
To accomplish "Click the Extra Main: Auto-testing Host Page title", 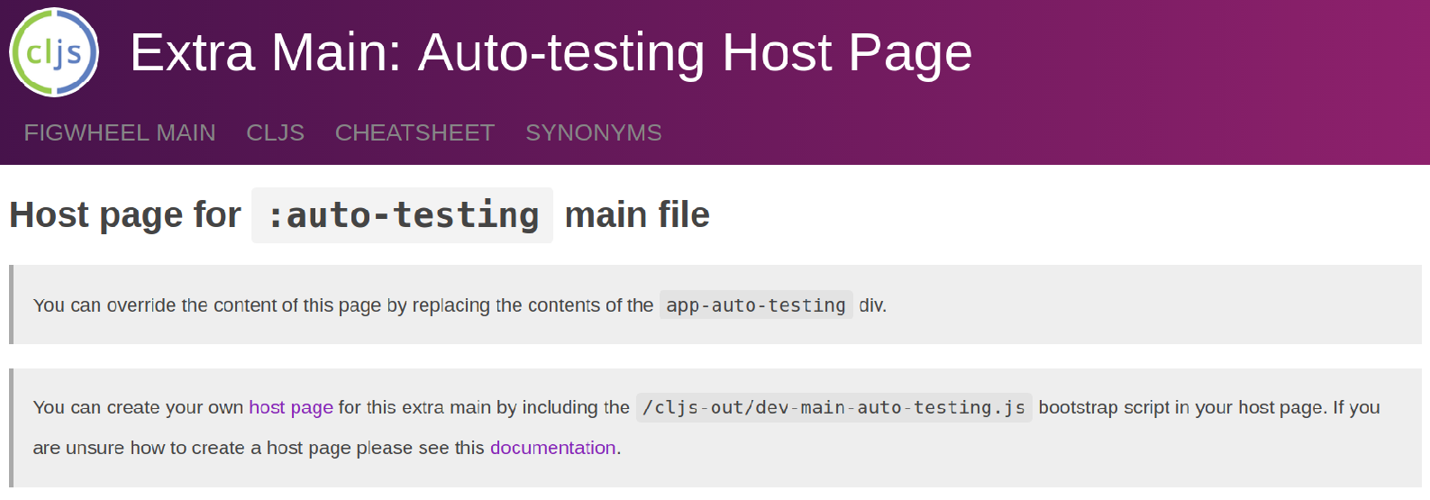I will click(551, 52).
